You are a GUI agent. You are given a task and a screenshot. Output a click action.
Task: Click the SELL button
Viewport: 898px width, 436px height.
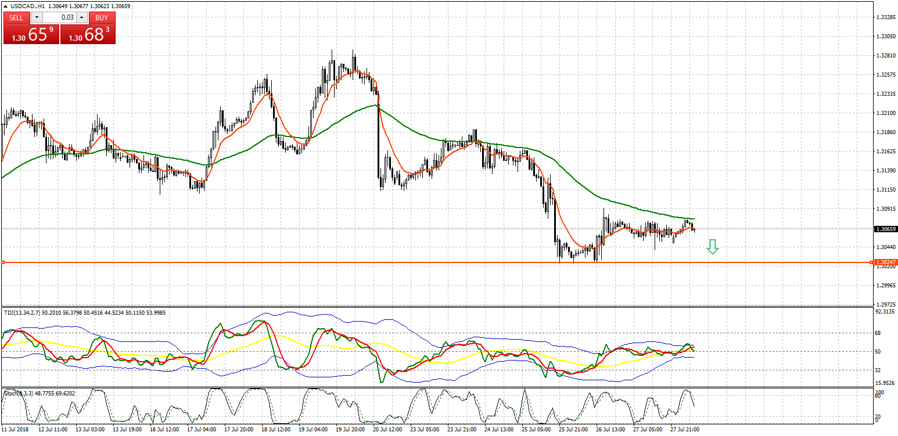(x=16, y=17)
